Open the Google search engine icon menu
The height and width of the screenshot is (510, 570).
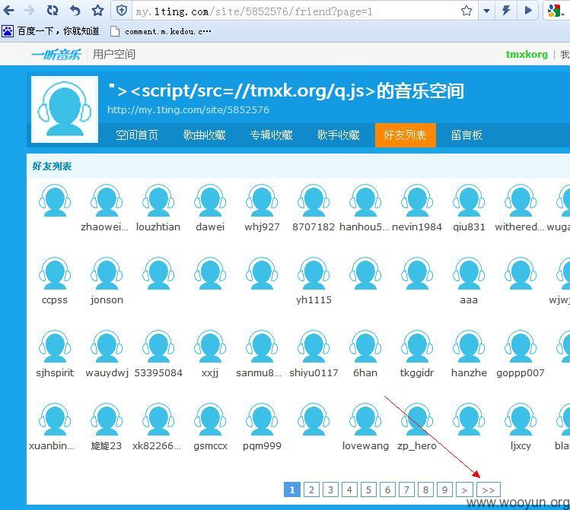pos(556,11)
